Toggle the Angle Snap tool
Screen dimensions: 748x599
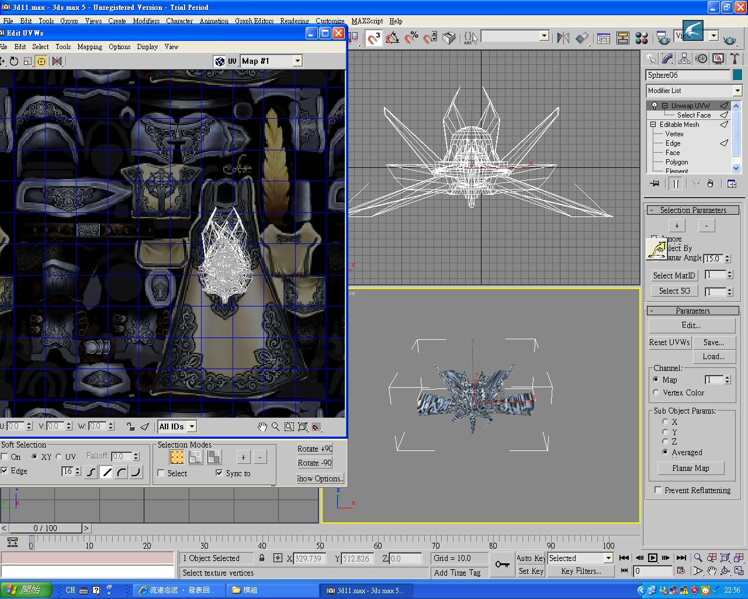point(393,38)
